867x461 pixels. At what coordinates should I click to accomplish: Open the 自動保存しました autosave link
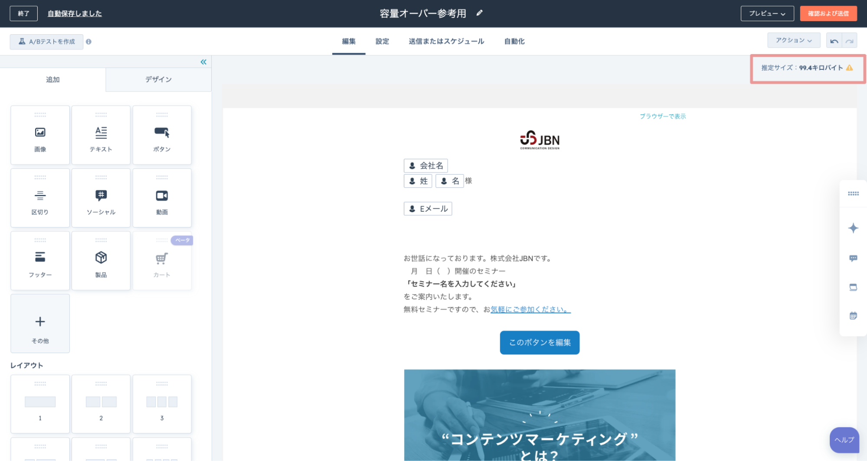[75, 13]
